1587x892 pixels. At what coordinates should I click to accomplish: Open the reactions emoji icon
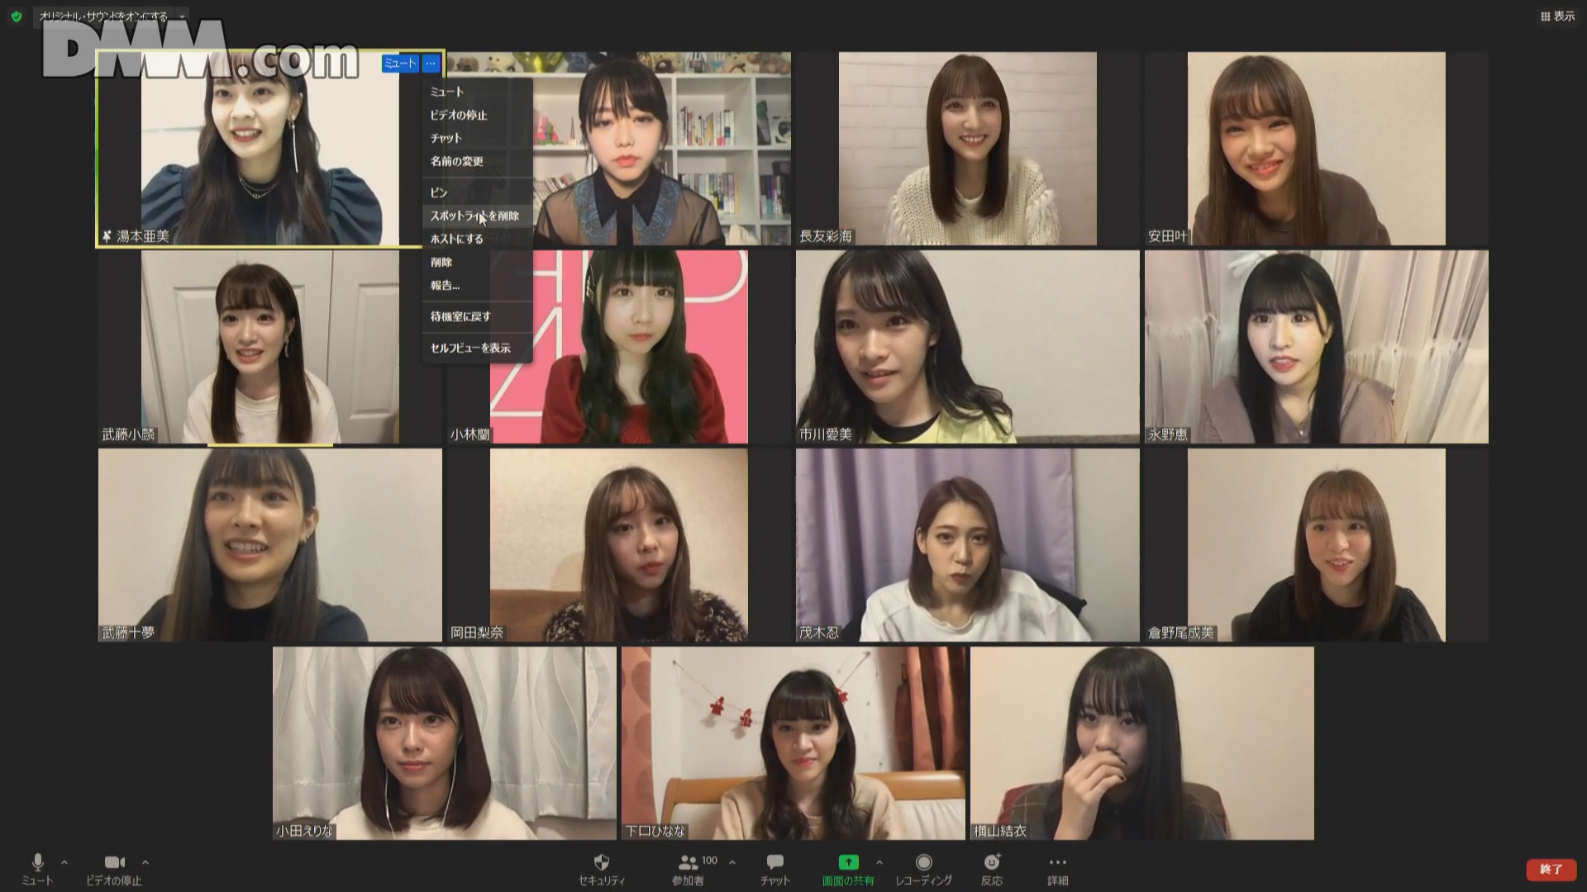[991, 862]
